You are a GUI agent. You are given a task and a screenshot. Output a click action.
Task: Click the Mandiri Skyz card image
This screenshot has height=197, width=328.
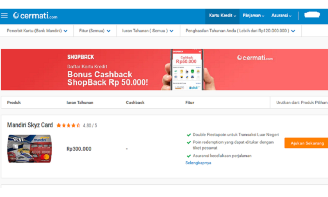[x=30, y=149]
